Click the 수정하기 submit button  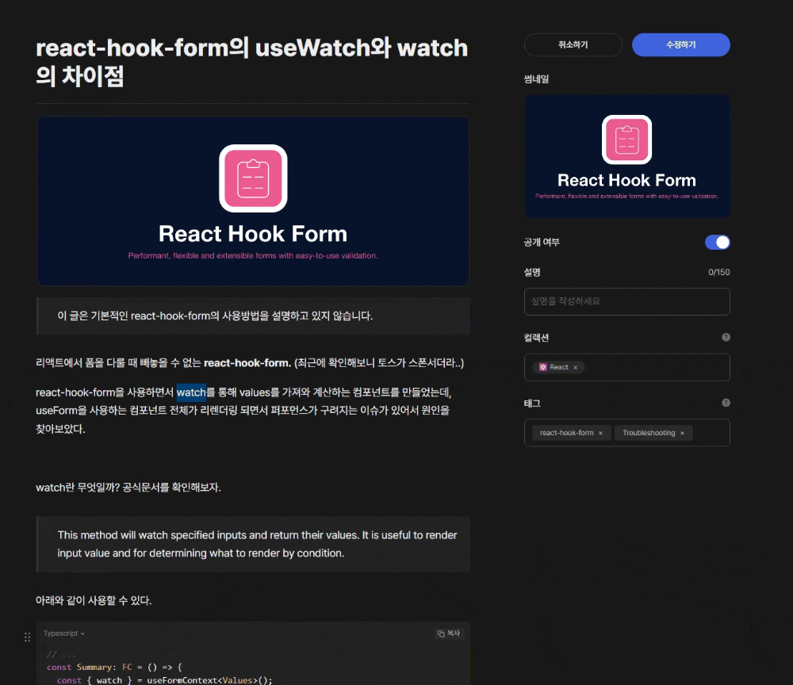[680, 44]
